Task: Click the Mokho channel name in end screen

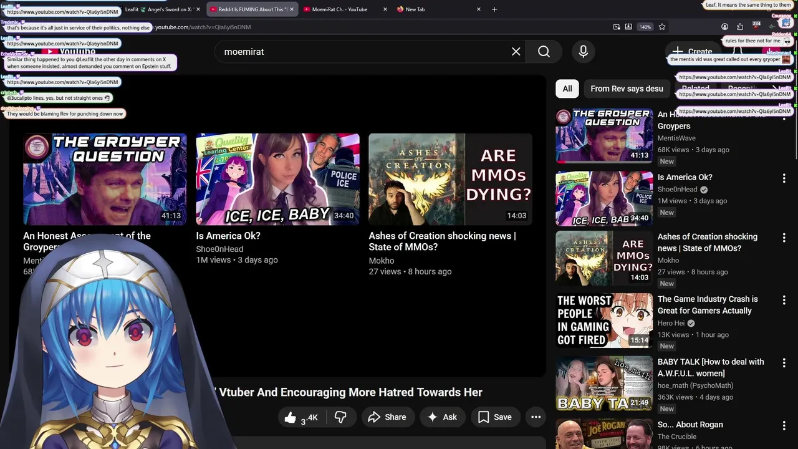Action: [x=382, y=261]
